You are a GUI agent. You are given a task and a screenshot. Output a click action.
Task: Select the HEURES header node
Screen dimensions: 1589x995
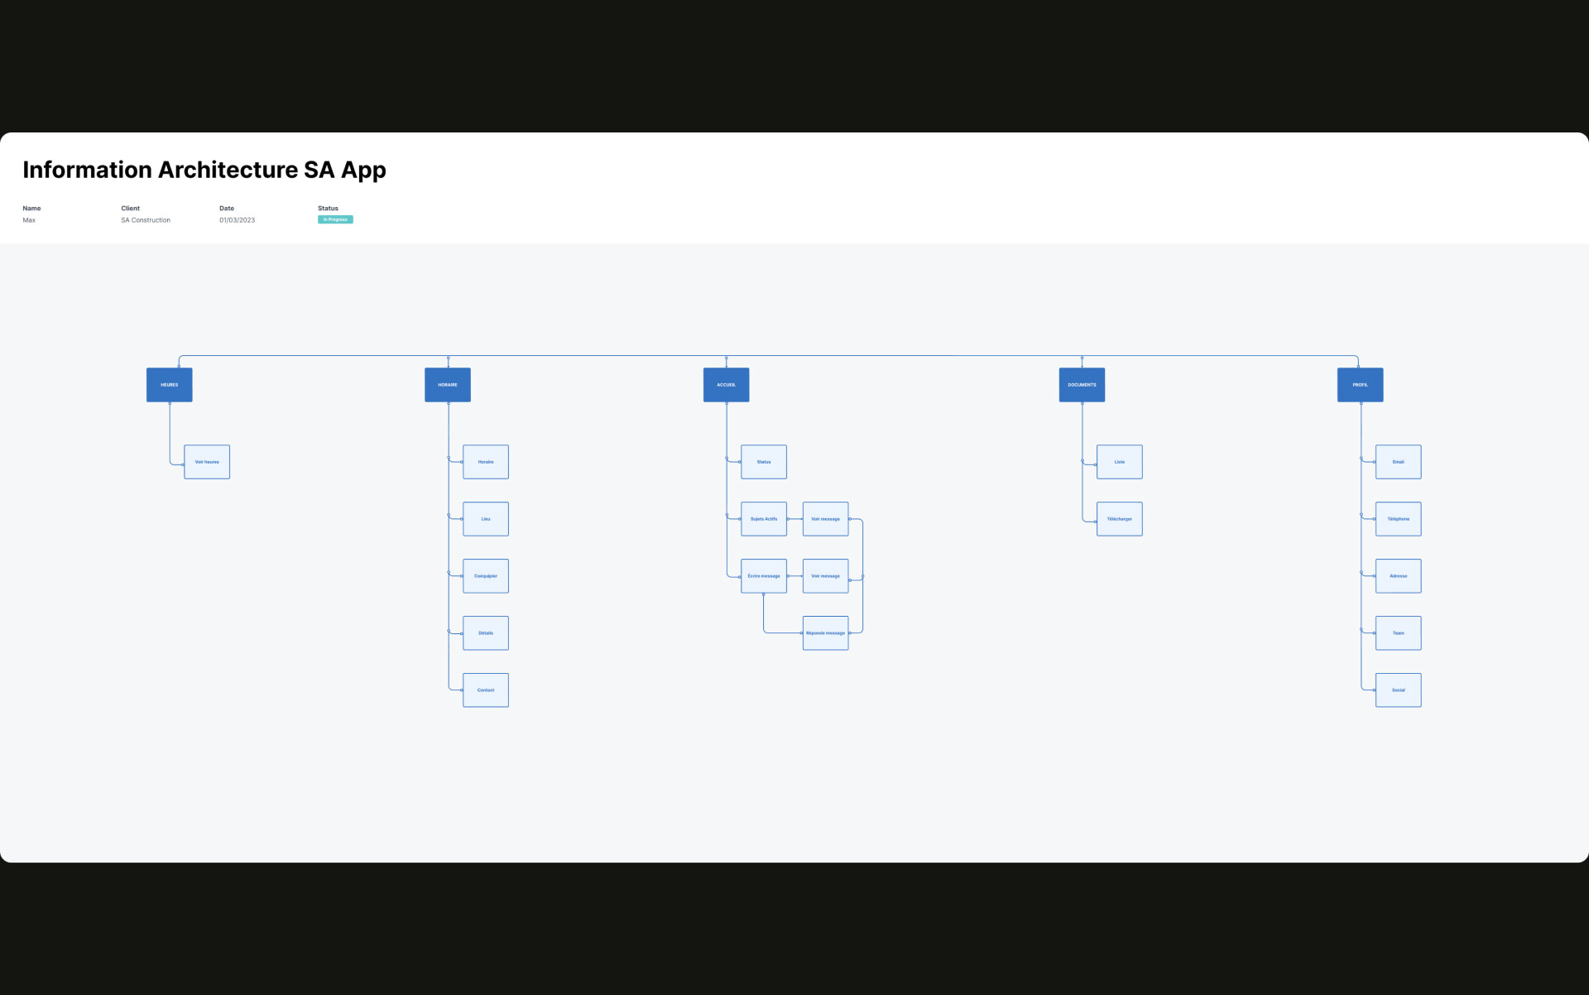click(x=169, y=385)
